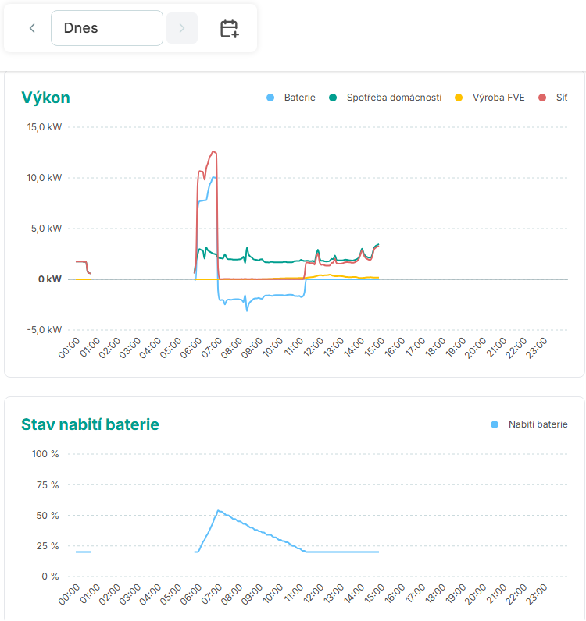586x621 pixels.
Task: Open the Dnes date selection field
Action: tap(107, 29)
